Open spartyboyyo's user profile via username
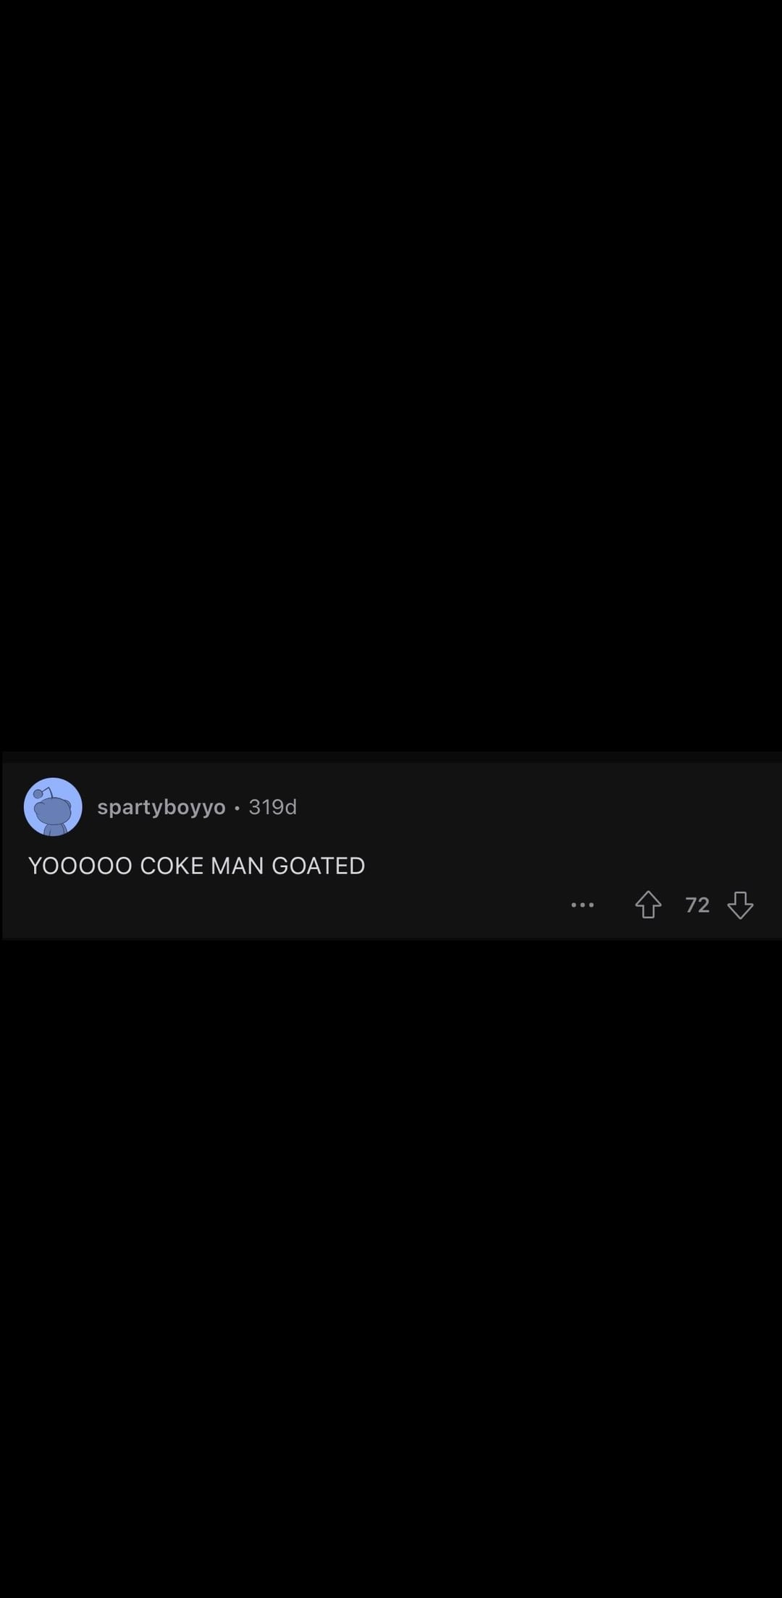 click(161, 807)
